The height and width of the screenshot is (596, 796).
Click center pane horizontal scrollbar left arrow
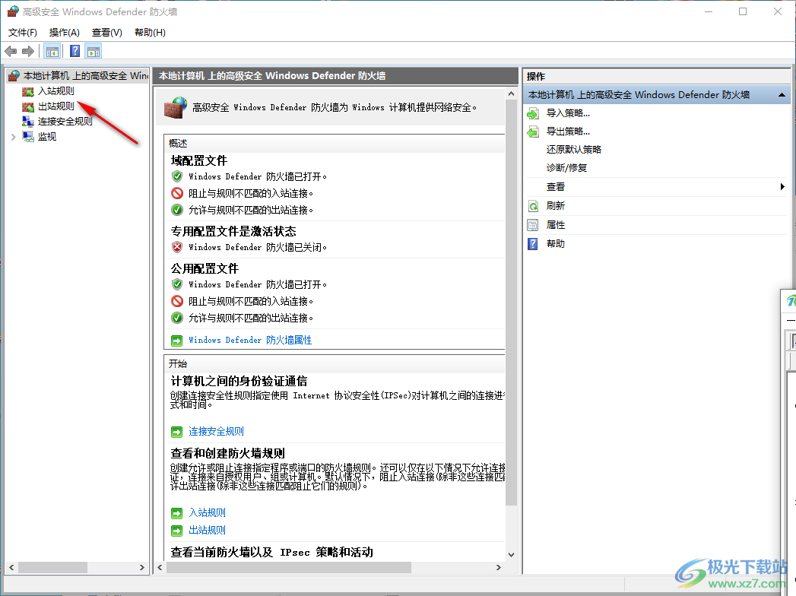(x=160, y=567)
